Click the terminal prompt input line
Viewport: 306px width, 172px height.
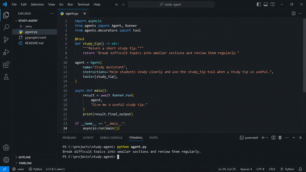pos(91,157)
